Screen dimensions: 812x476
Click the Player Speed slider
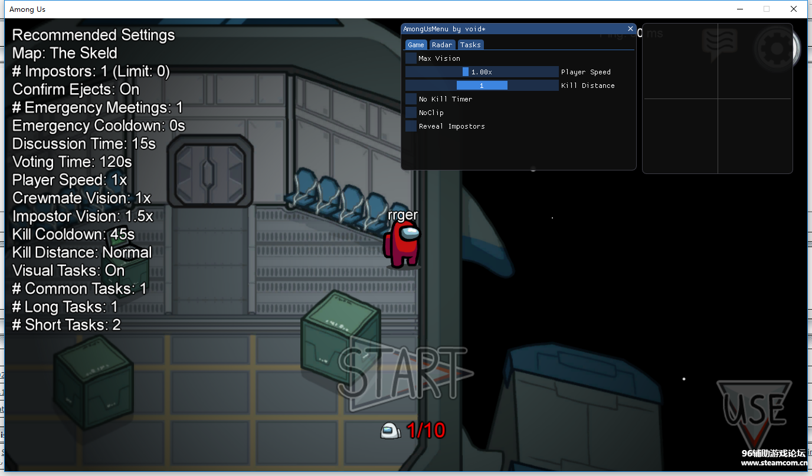482,72
